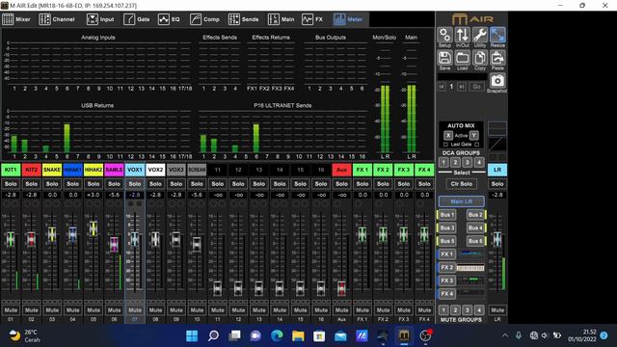Select the FX 2 send button

pos(446,267)
